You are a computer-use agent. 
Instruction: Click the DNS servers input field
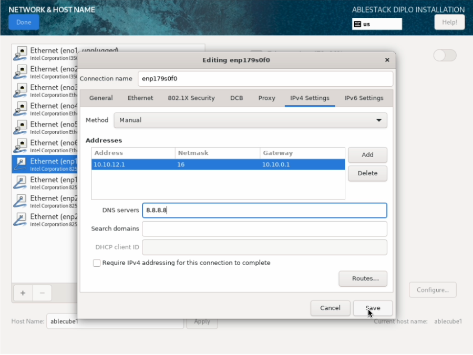coord(264,211)
